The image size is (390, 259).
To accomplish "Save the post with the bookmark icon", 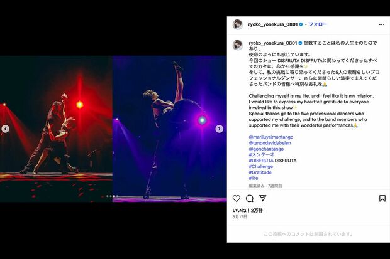I will (382, 198).
